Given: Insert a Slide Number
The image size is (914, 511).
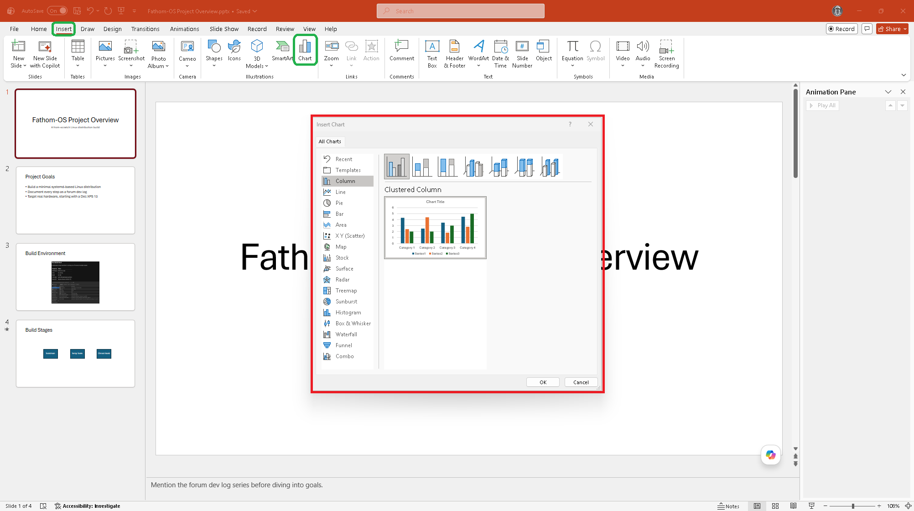Looking at the screenshot, I should pos(522,54).
